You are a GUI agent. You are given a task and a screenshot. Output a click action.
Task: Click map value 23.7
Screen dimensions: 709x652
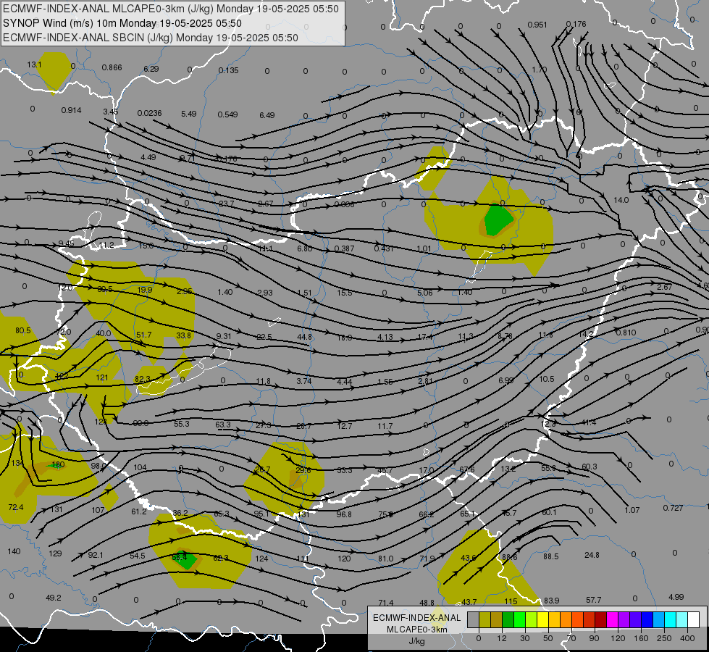(227, 204)
